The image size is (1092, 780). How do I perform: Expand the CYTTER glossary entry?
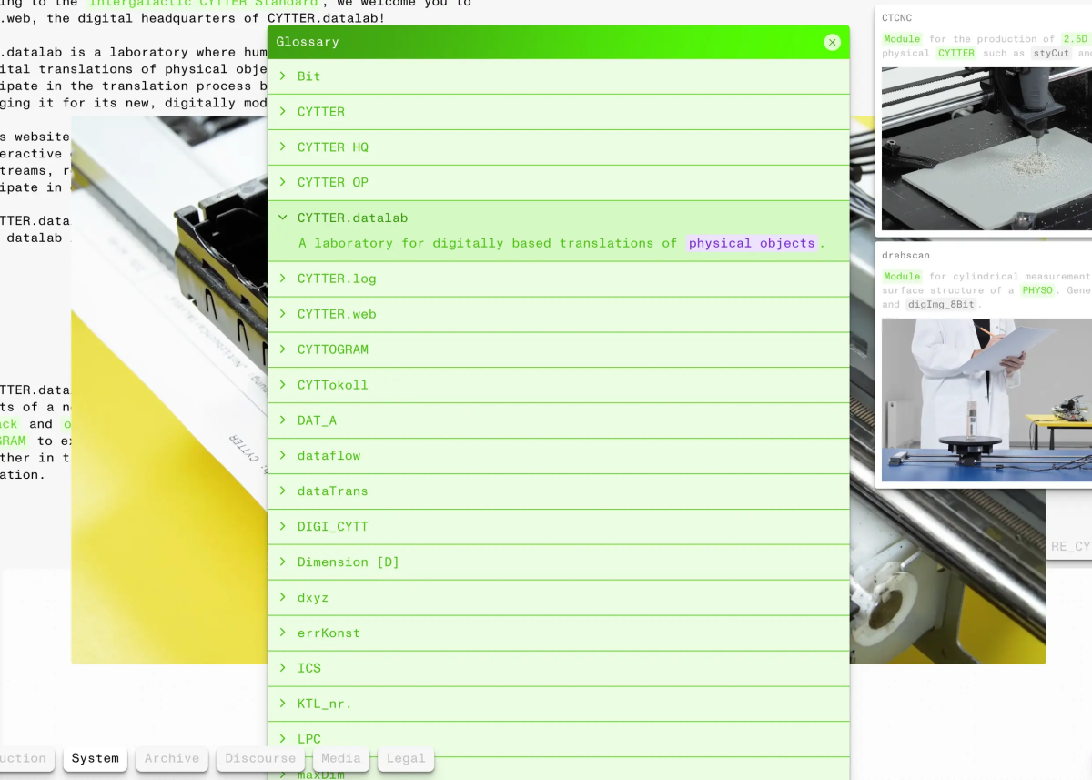559,112
